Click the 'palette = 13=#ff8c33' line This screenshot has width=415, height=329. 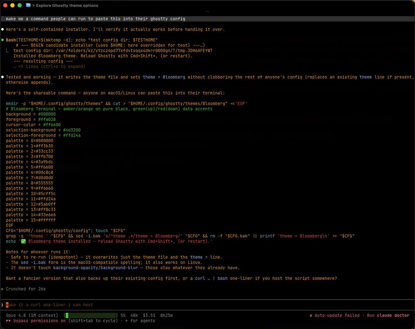click(x=31, y=210)
